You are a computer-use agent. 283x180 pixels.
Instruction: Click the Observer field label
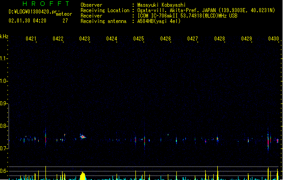click(91, 5)
